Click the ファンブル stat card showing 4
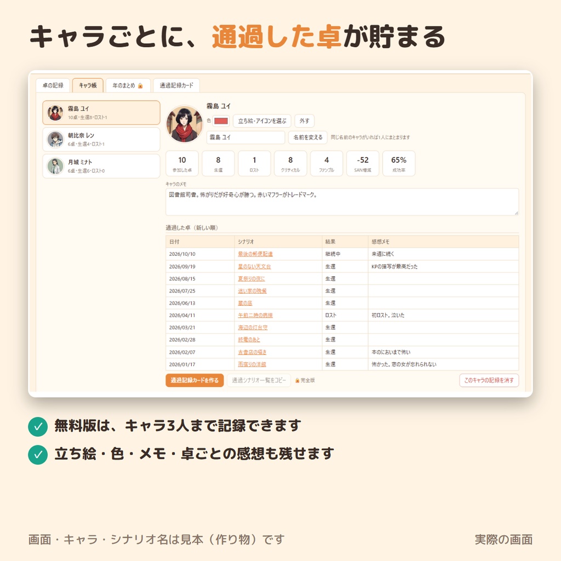This screenshot has width=561, height=561. (x=327, y=163)
